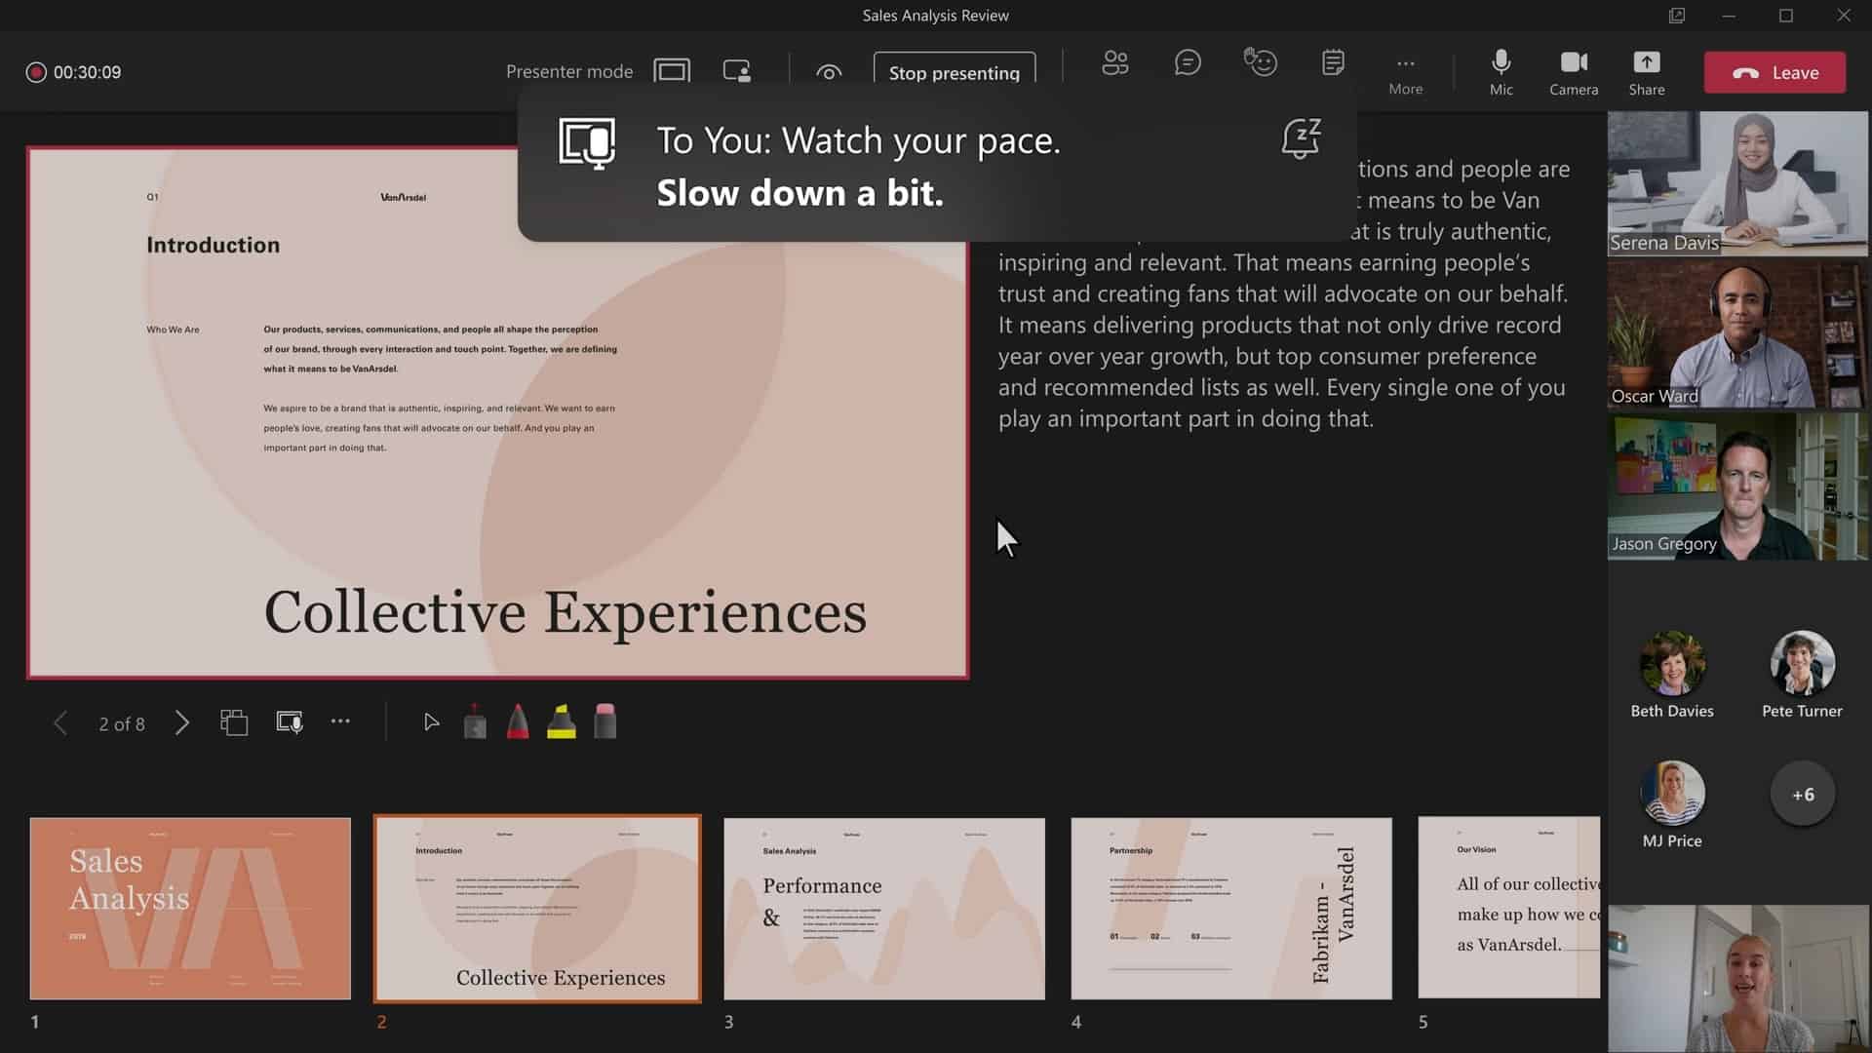Viewport: 1872px width, 1053px height.
Task: Click the recording timer 00:30:09
Action: click(87, 72)
